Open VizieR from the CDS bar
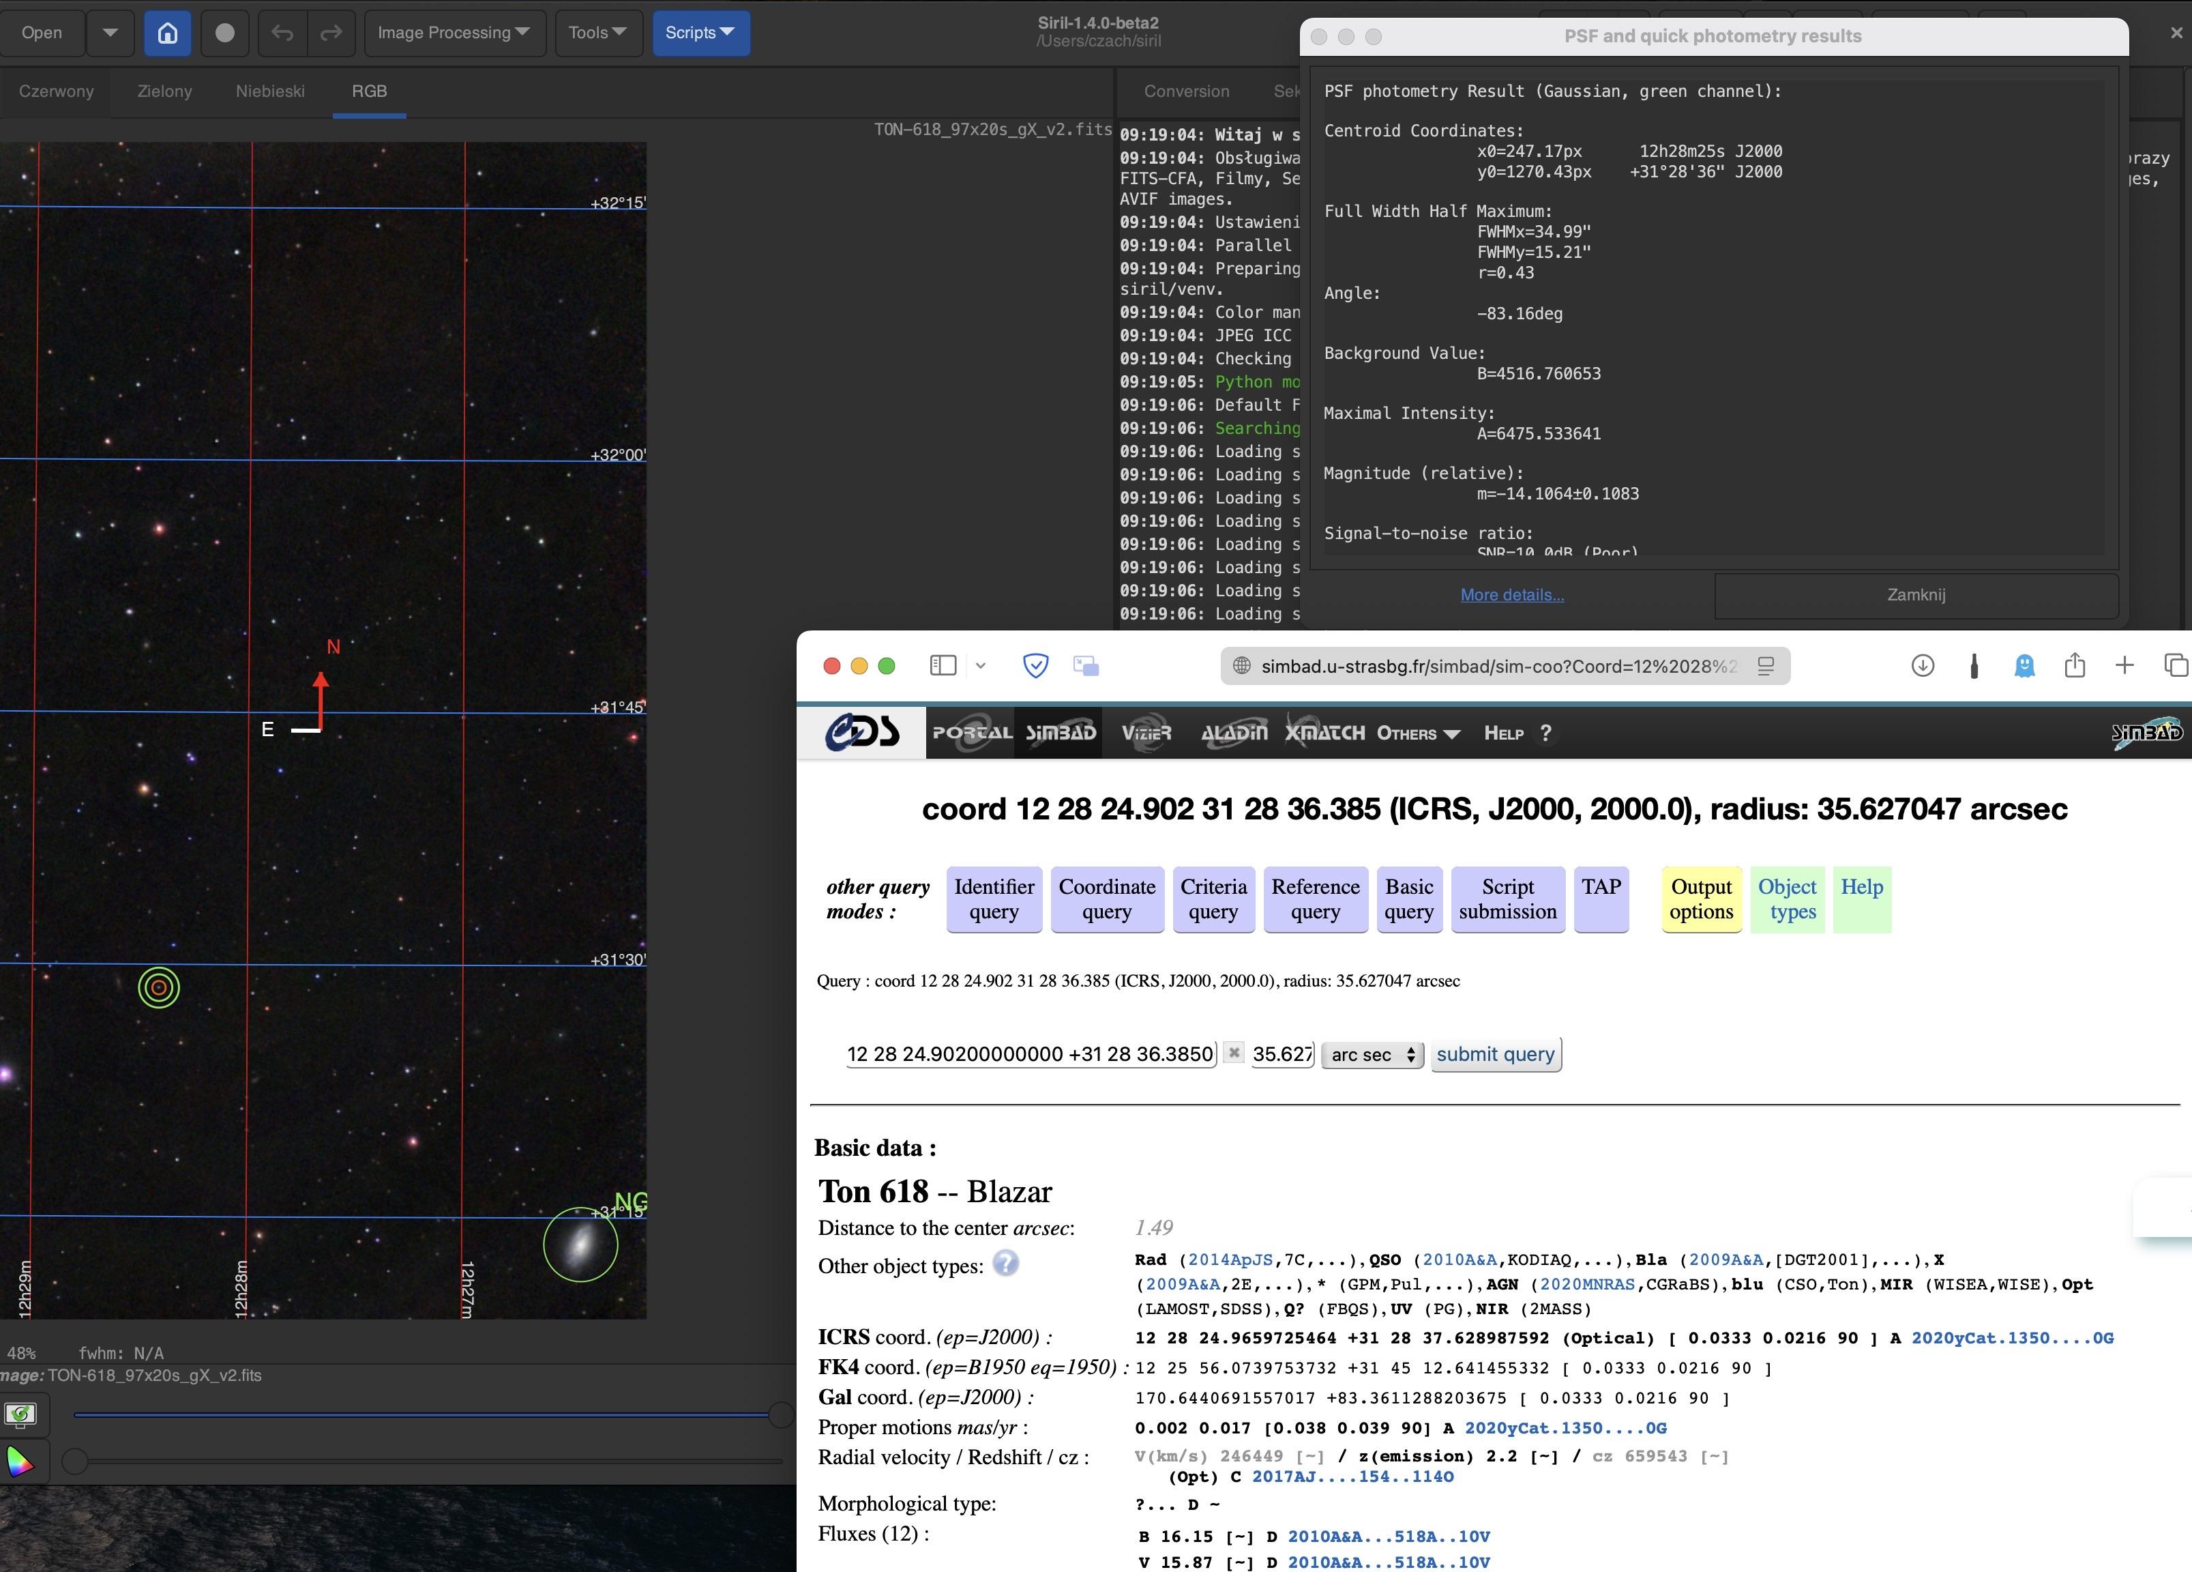 pos(1146,733)
